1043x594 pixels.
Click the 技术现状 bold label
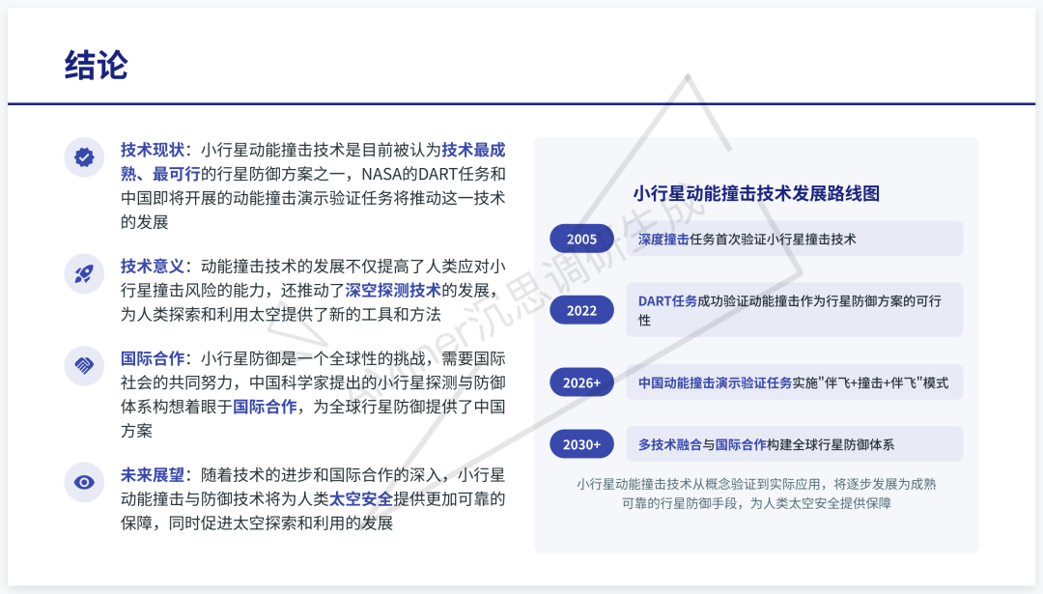pyautogui.click(x=153, y=150)
